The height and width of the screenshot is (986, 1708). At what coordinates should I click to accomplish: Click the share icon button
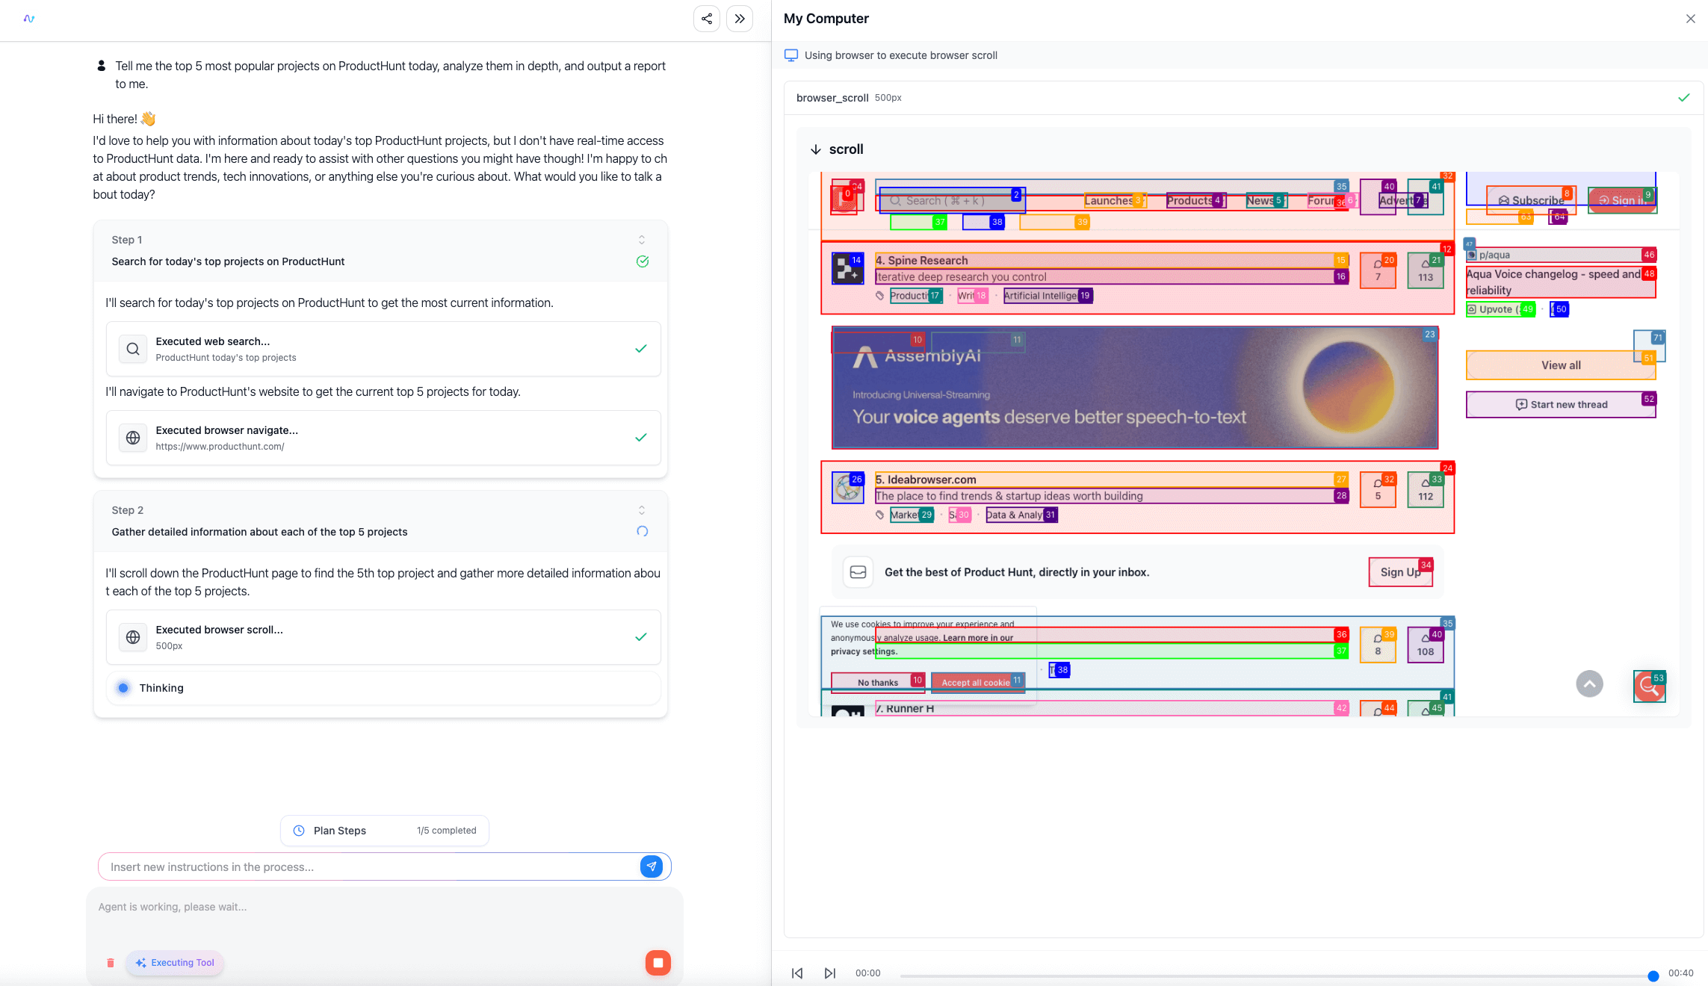click(x=706, y=19)
